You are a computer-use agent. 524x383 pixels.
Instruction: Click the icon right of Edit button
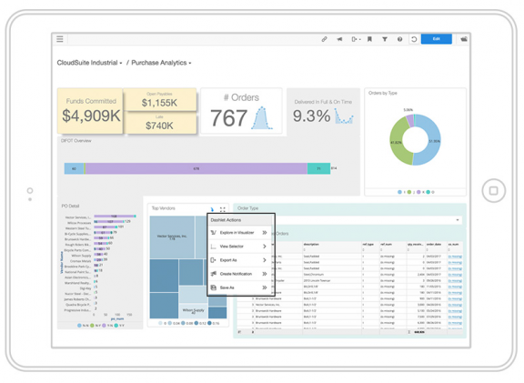tap(464, 39)
